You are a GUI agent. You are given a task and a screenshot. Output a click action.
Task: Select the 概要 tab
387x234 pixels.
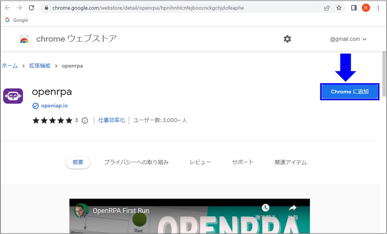coord(78,162)
